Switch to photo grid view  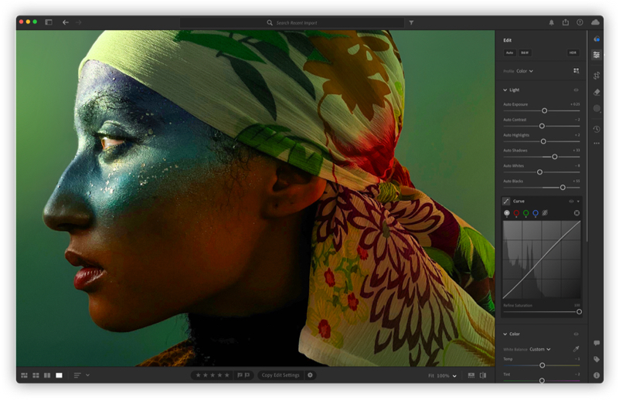(x=24, y=375)
